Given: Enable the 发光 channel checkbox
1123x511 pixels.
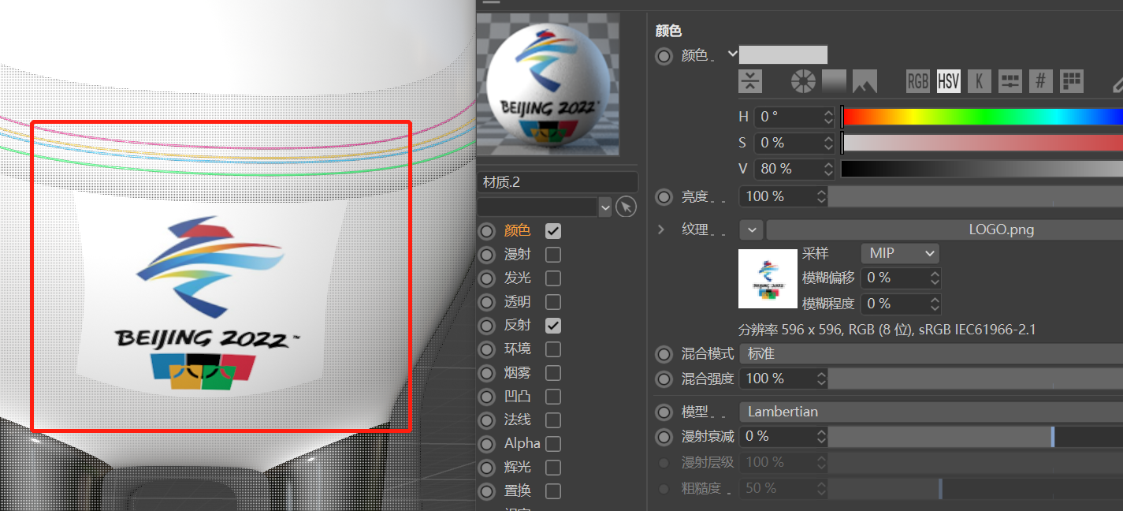Looking at the screenshot, I should (553, 278).
